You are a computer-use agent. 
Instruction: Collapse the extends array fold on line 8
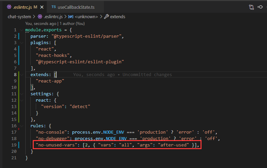22,75
